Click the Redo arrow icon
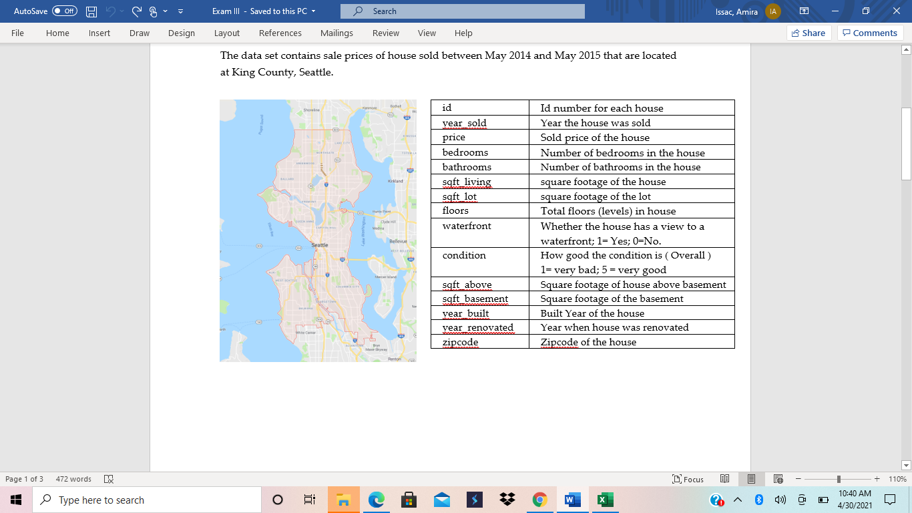 (137, 11)
